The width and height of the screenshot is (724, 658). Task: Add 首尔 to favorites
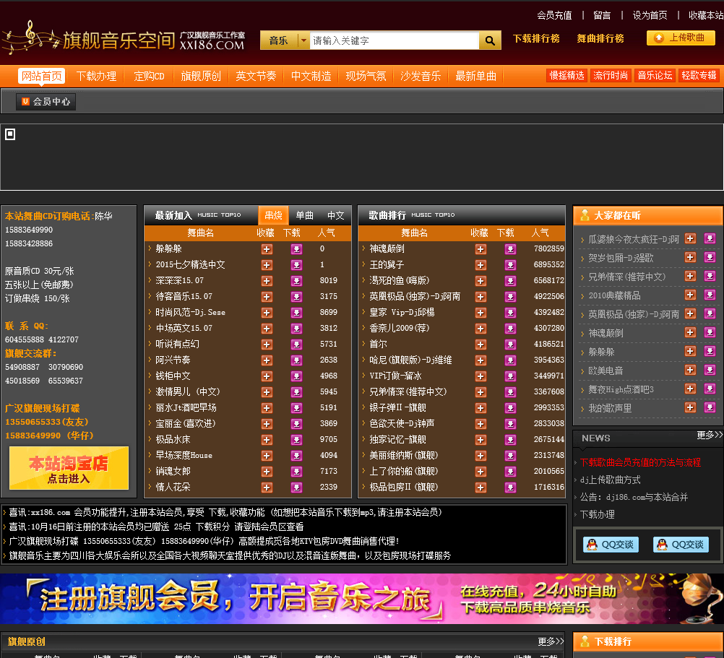(x=480, y=345)
